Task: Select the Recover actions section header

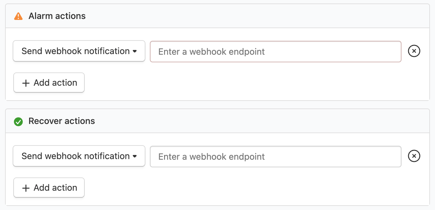Action: pos(62,121)
